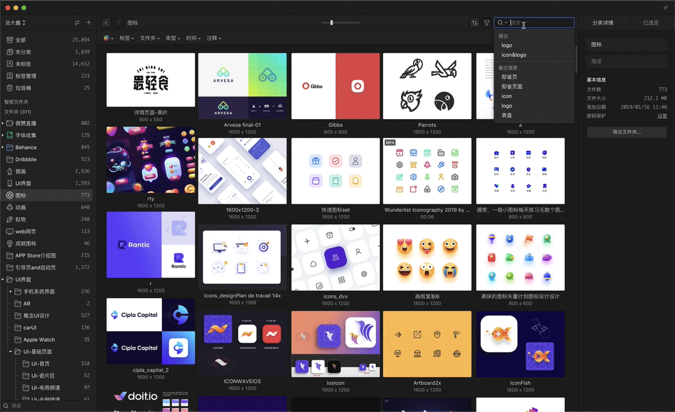Image resolution: width=675 pixels, height=412 pixels.
Task: Select the 未分类 uncategorized icon
Action: click(x=10, y=51)
